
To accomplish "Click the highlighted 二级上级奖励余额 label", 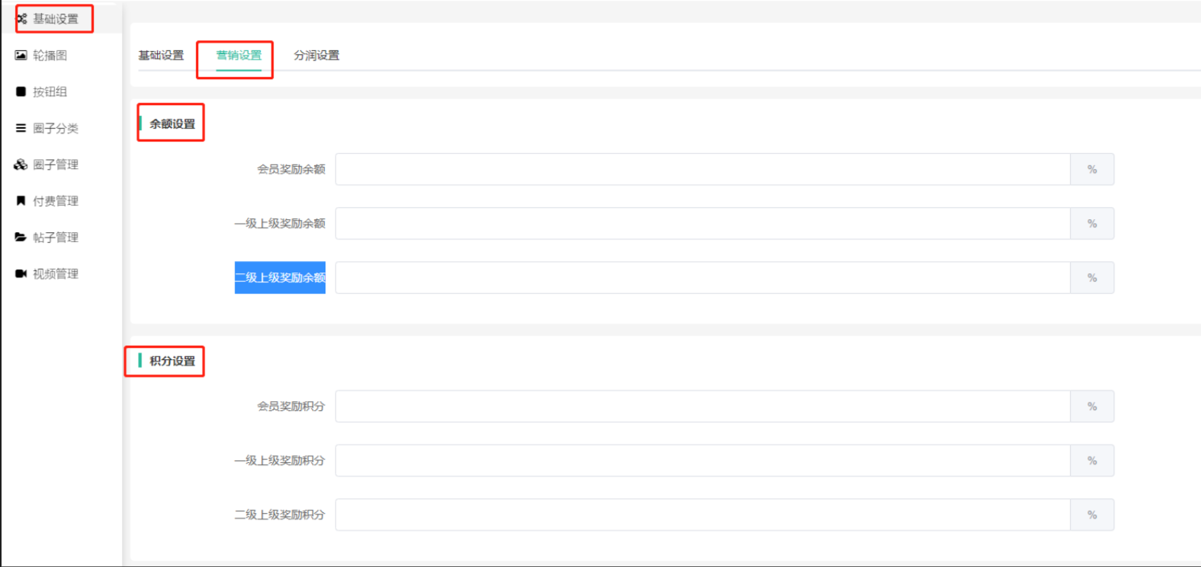I will pyautogui.click(x=280, y=278).
